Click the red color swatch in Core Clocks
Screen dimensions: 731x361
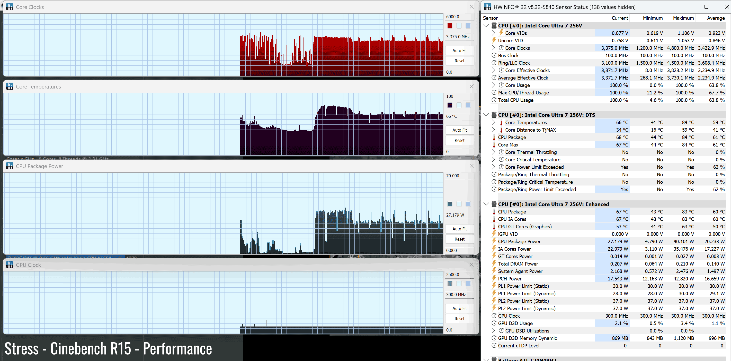pos(450,26)
